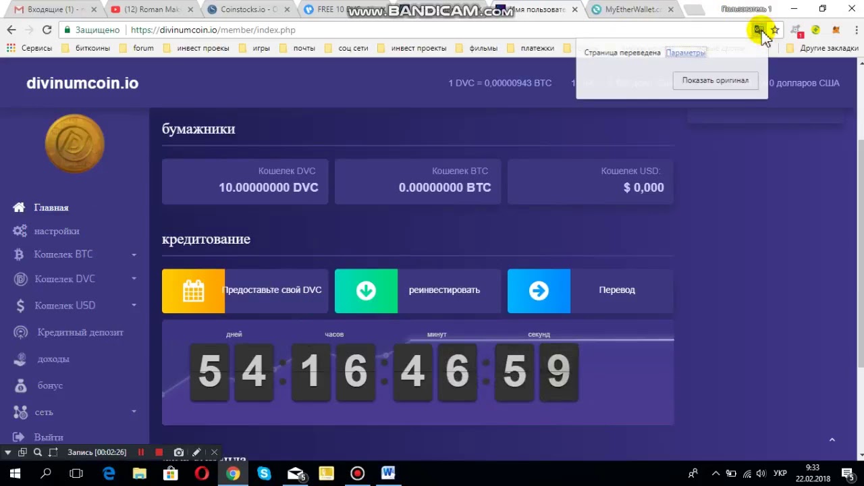This screenshot has height=486, width=864.
Task: Enable the Bandicam pencil drawing tool
Action: coord(196,452)
